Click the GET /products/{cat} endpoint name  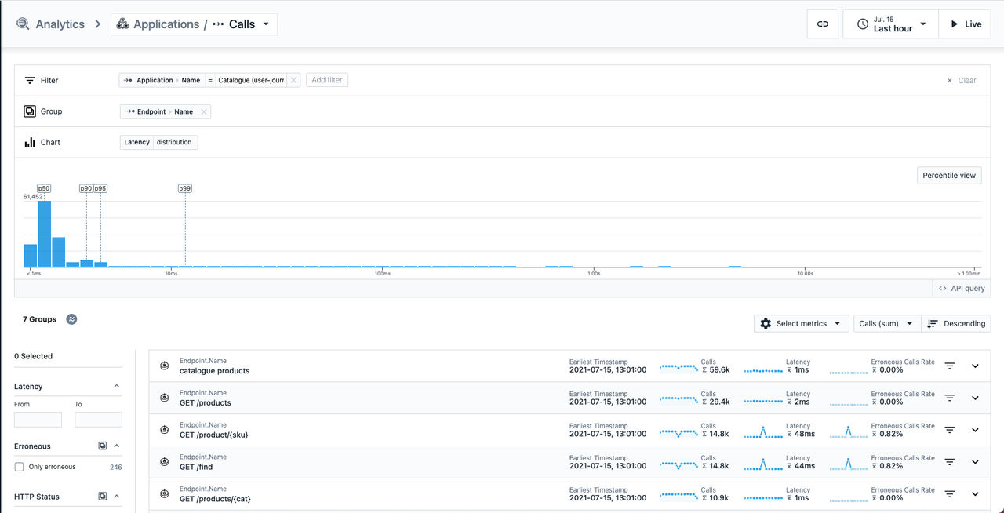pyautogui.click(x=215, y=499)
